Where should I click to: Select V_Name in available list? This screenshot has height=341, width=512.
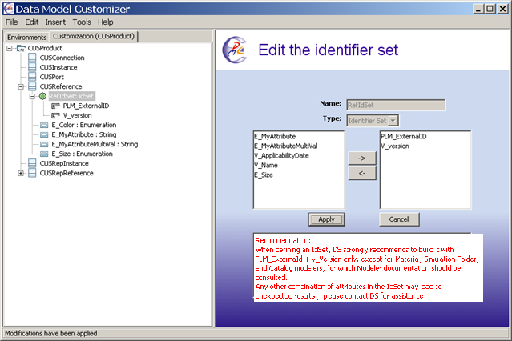pyautogui.click(x=266, y=165)
